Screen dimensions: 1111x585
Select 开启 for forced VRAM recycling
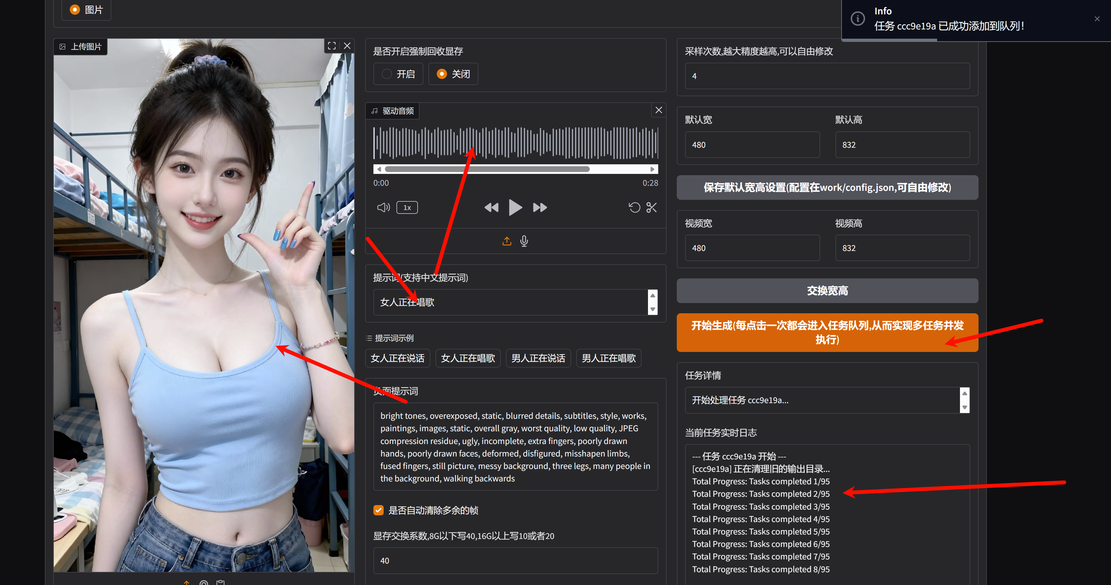tap(387, 74)
